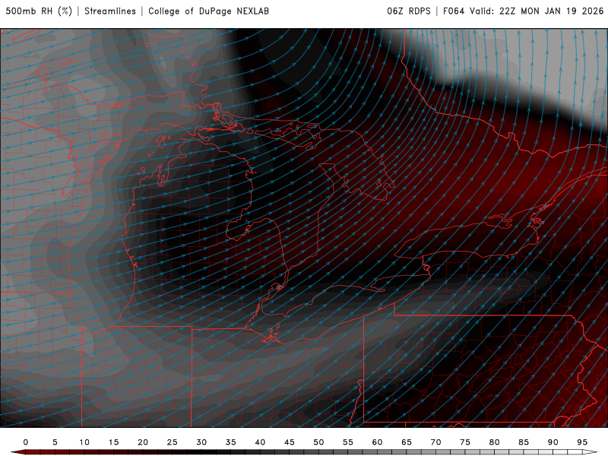This screenshot has height=456, width=608.
Task: Click the 35 label on the color scale
Action: [231, 442]
